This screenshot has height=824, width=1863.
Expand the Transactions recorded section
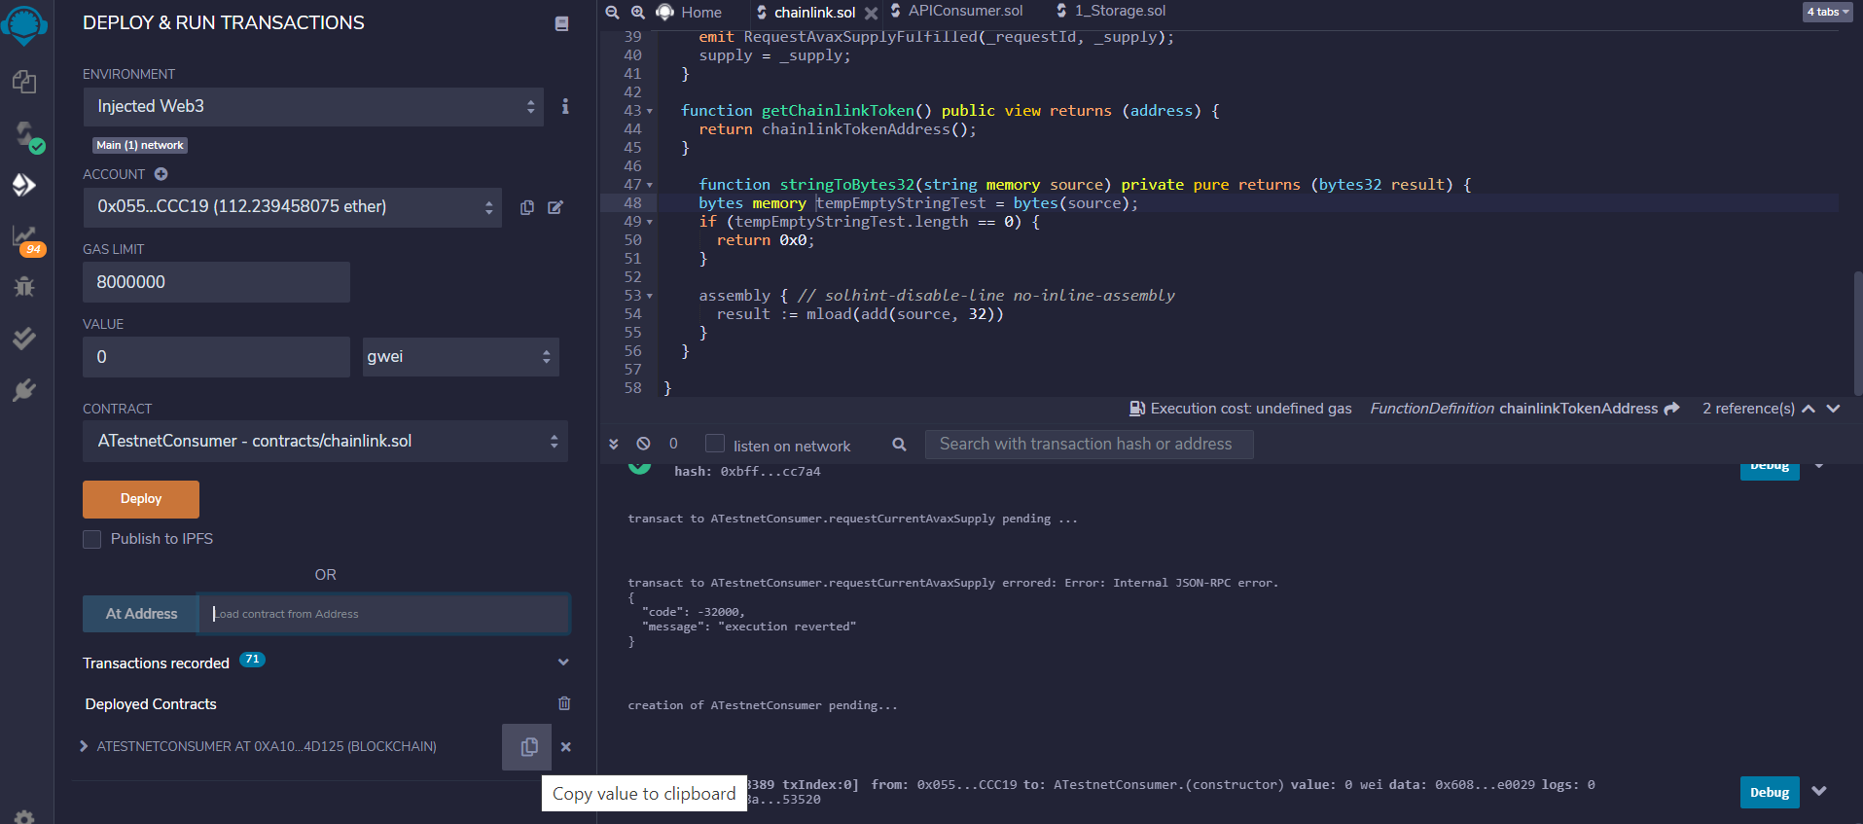click(x=563, y=663)
